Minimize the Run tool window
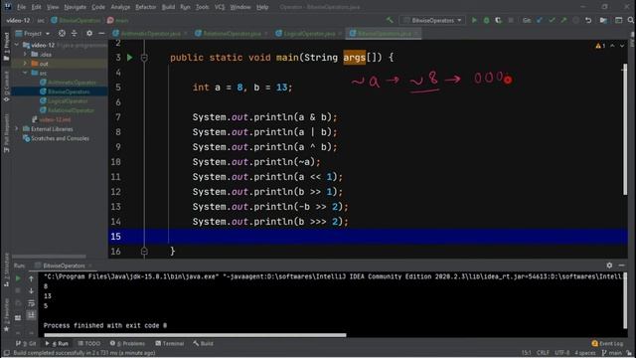The height and width of the screenshot is (358, 636). pos(622,266)
